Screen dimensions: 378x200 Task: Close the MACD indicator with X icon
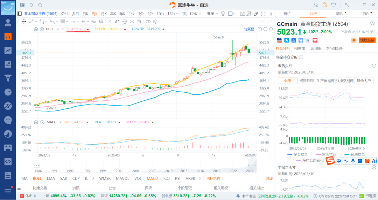(x=42, y=122)
